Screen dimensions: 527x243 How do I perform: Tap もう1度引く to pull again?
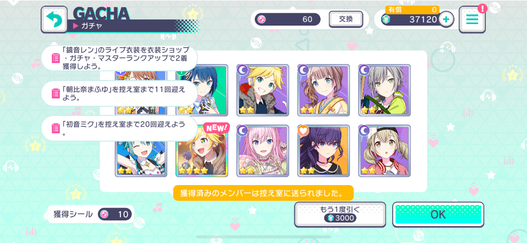point(340,214)
